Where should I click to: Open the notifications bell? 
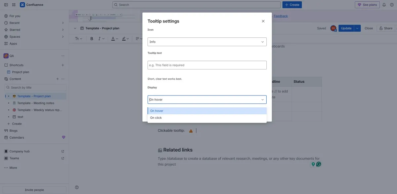pyautogui.click(x=384, y=5)
